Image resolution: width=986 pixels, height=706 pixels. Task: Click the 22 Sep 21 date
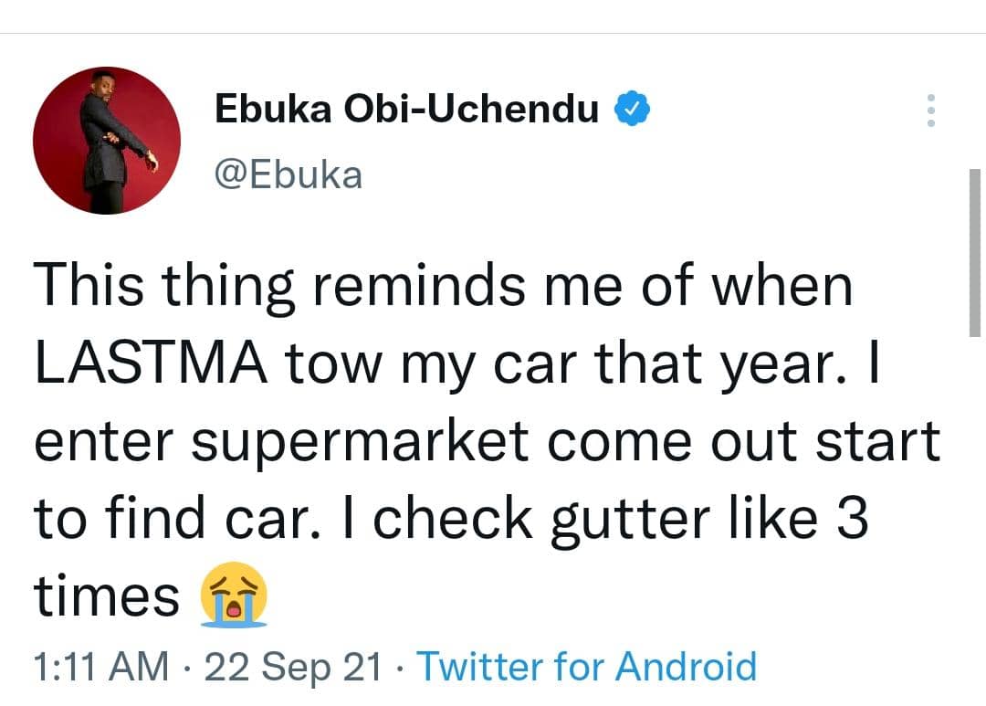[292, 667]
